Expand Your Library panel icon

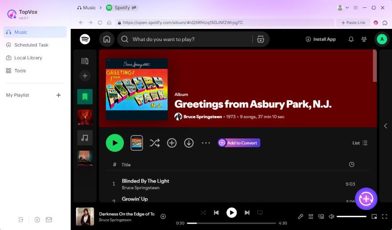[x=85, y=61]
